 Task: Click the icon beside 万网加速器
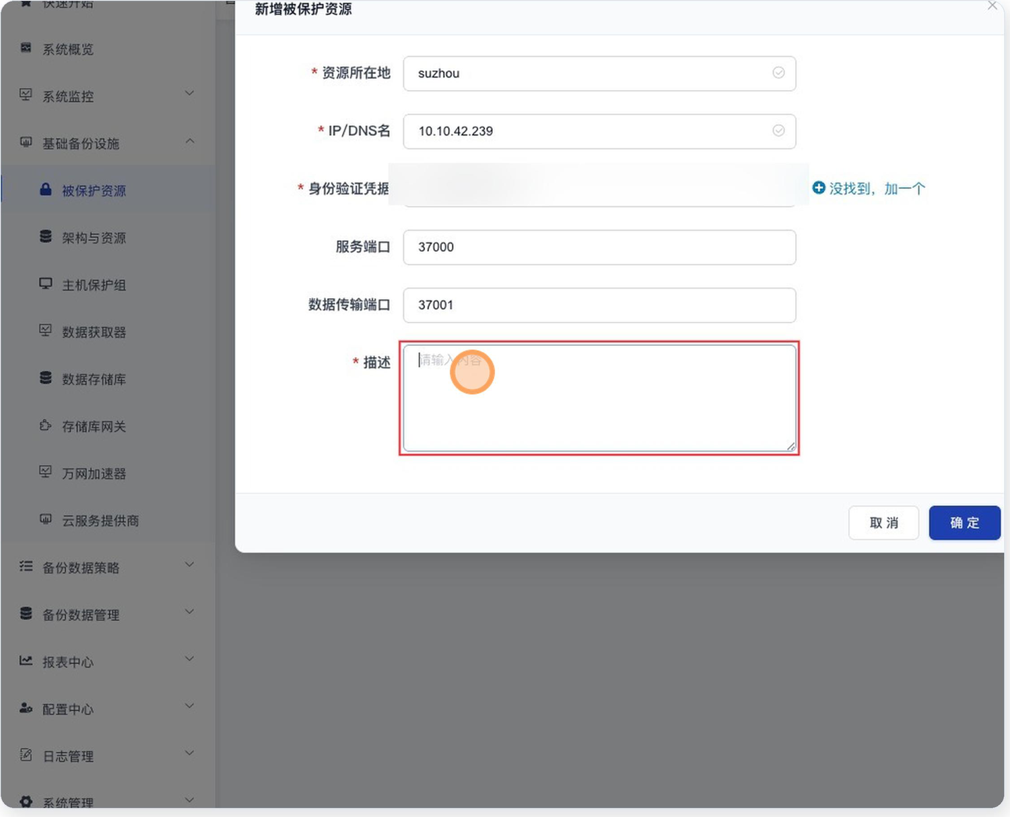[45, 472]
